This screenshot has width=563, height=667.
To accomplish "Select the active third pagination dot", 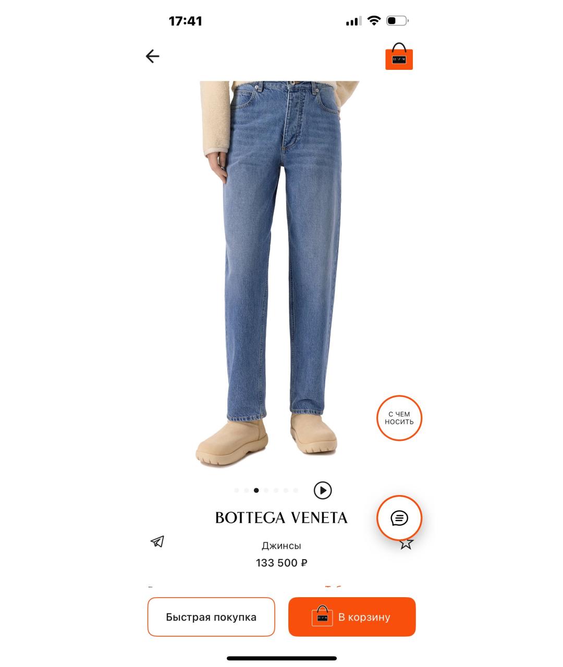I will tap(256, 490).
